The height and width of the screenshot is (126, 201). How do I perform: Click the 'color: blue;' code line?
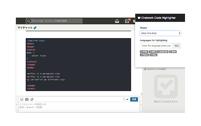pyautogui.click(x=39, y=56)
